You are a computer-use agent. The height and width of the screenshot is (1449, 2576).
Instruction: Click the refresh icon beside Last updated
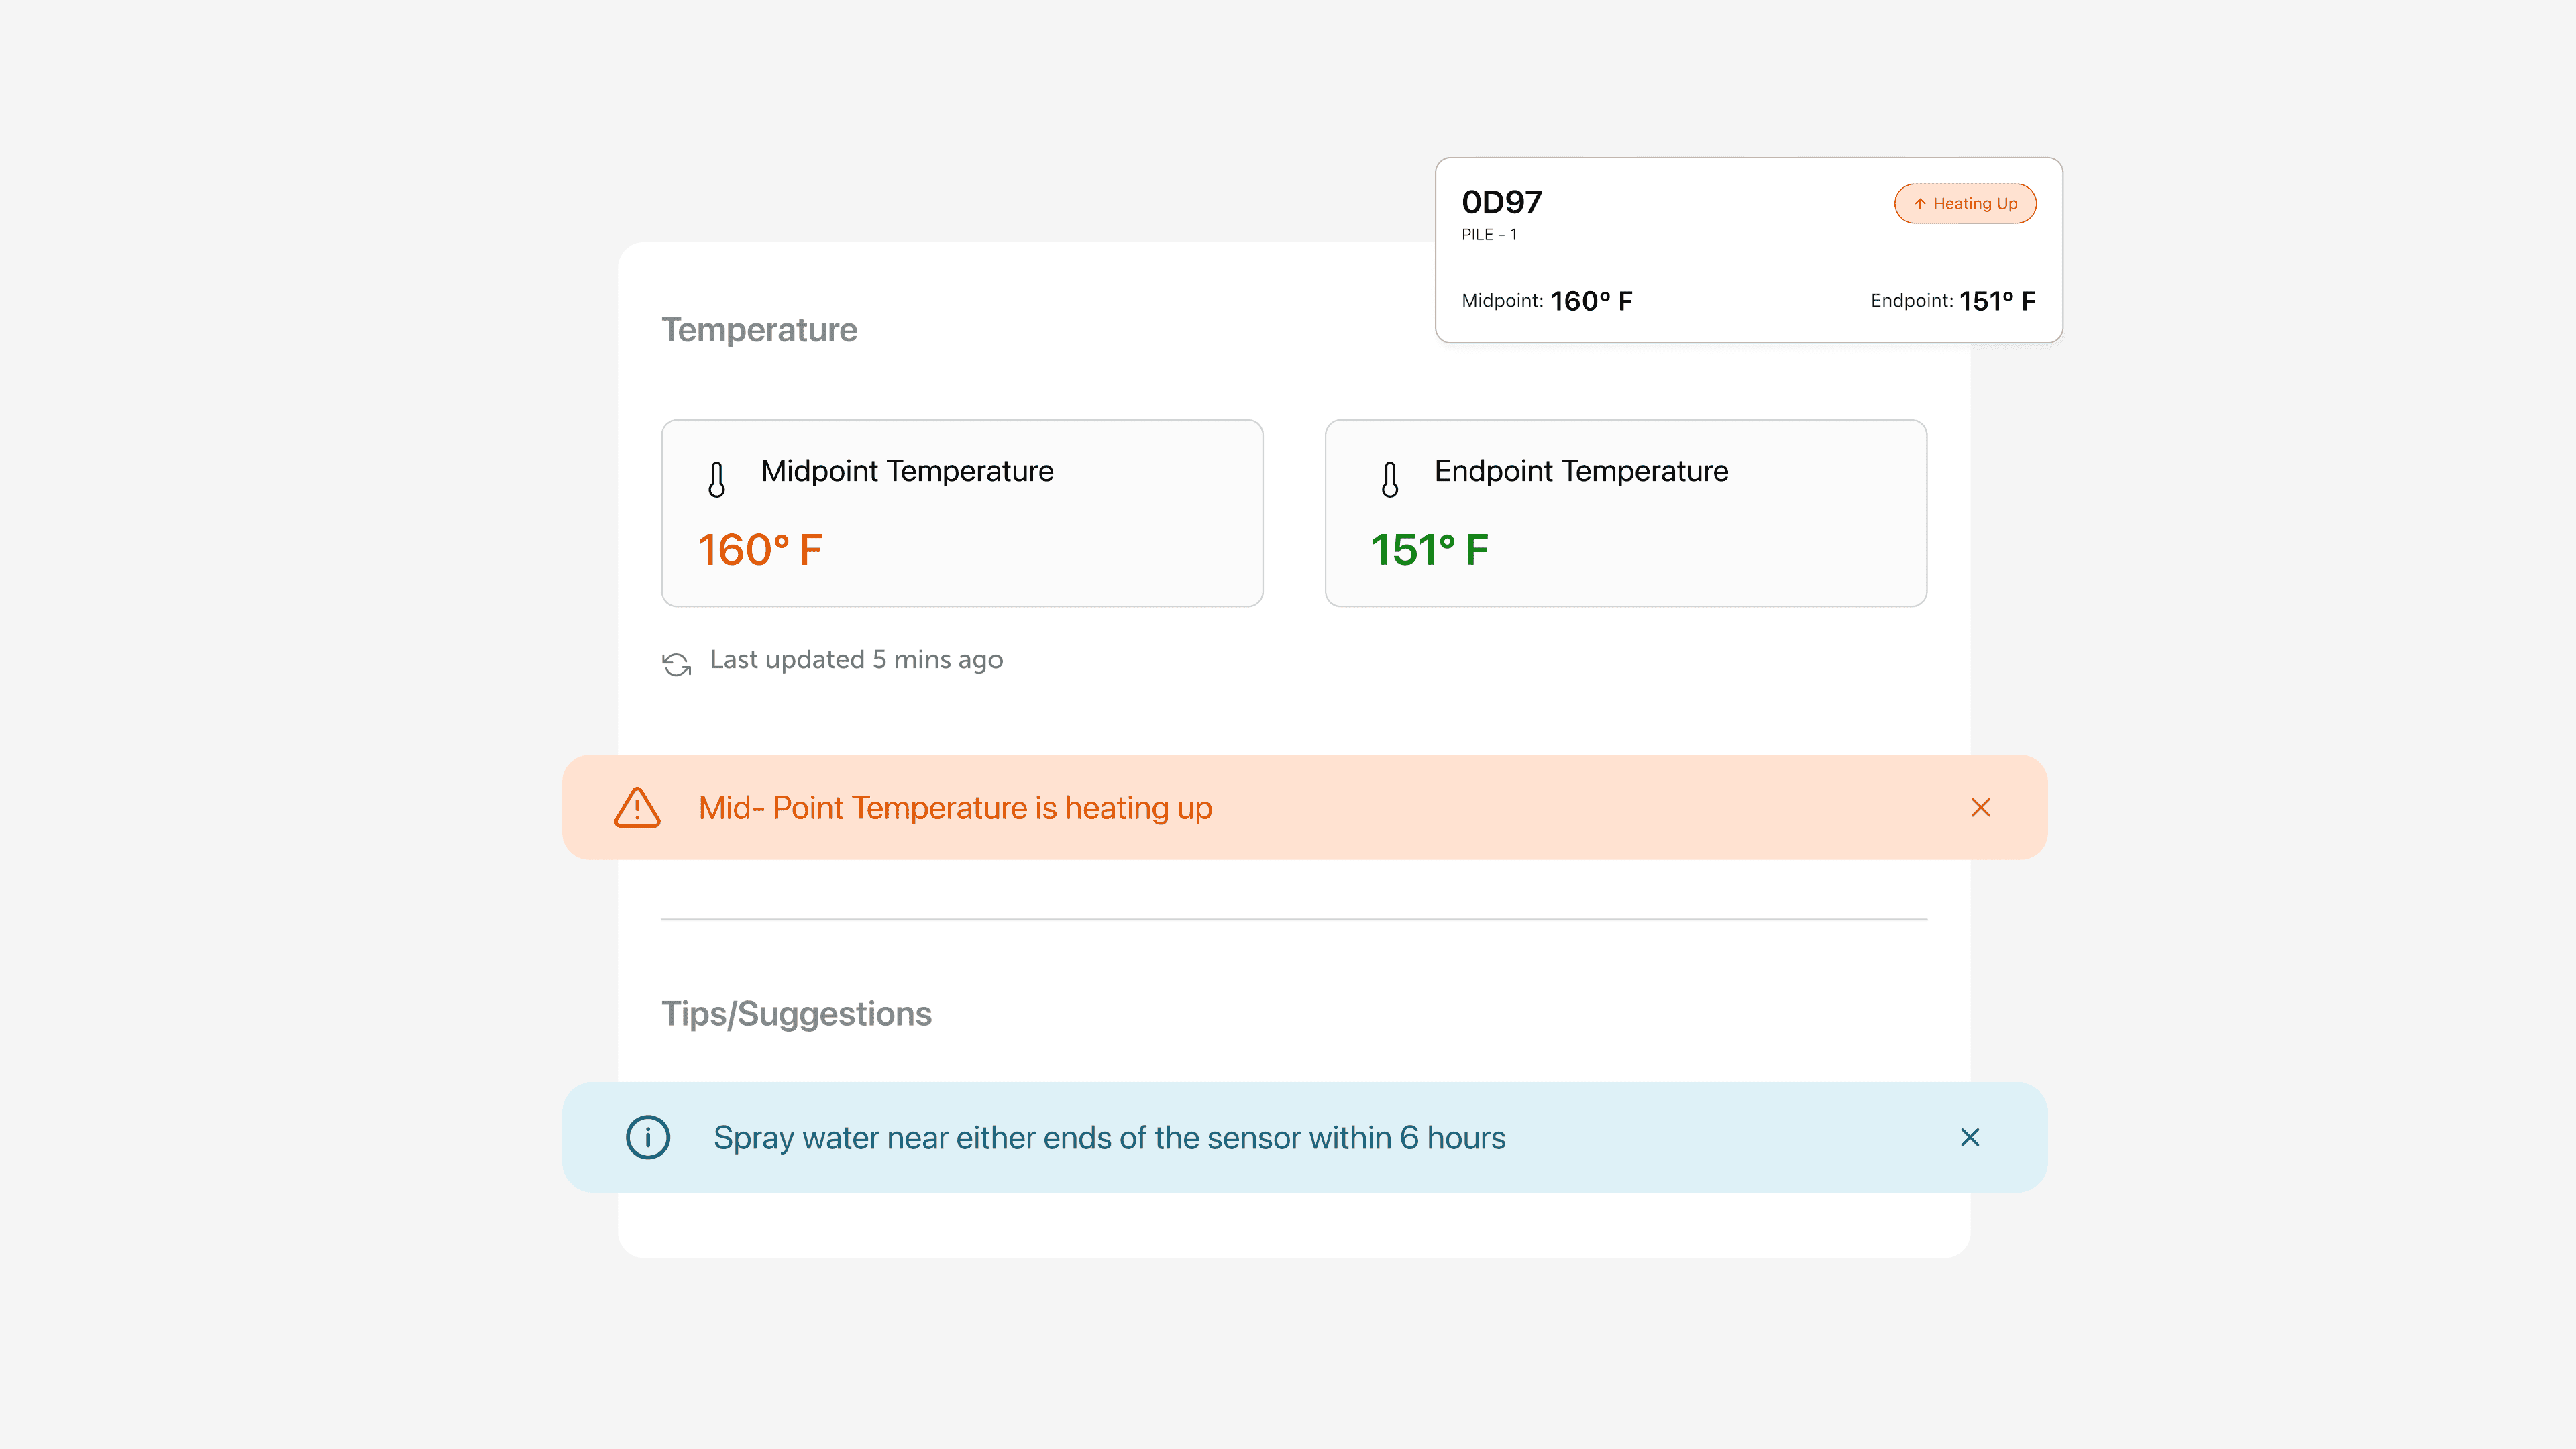[x=677, y=664]
